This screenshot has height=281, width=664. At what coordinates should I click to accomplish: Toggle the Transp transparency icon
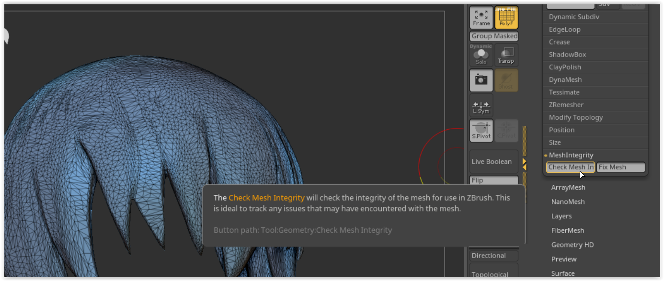click(506, 55)
